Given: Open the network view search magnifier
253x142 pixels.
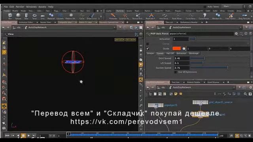Looking at the screenshot, I should click(245, 94).
